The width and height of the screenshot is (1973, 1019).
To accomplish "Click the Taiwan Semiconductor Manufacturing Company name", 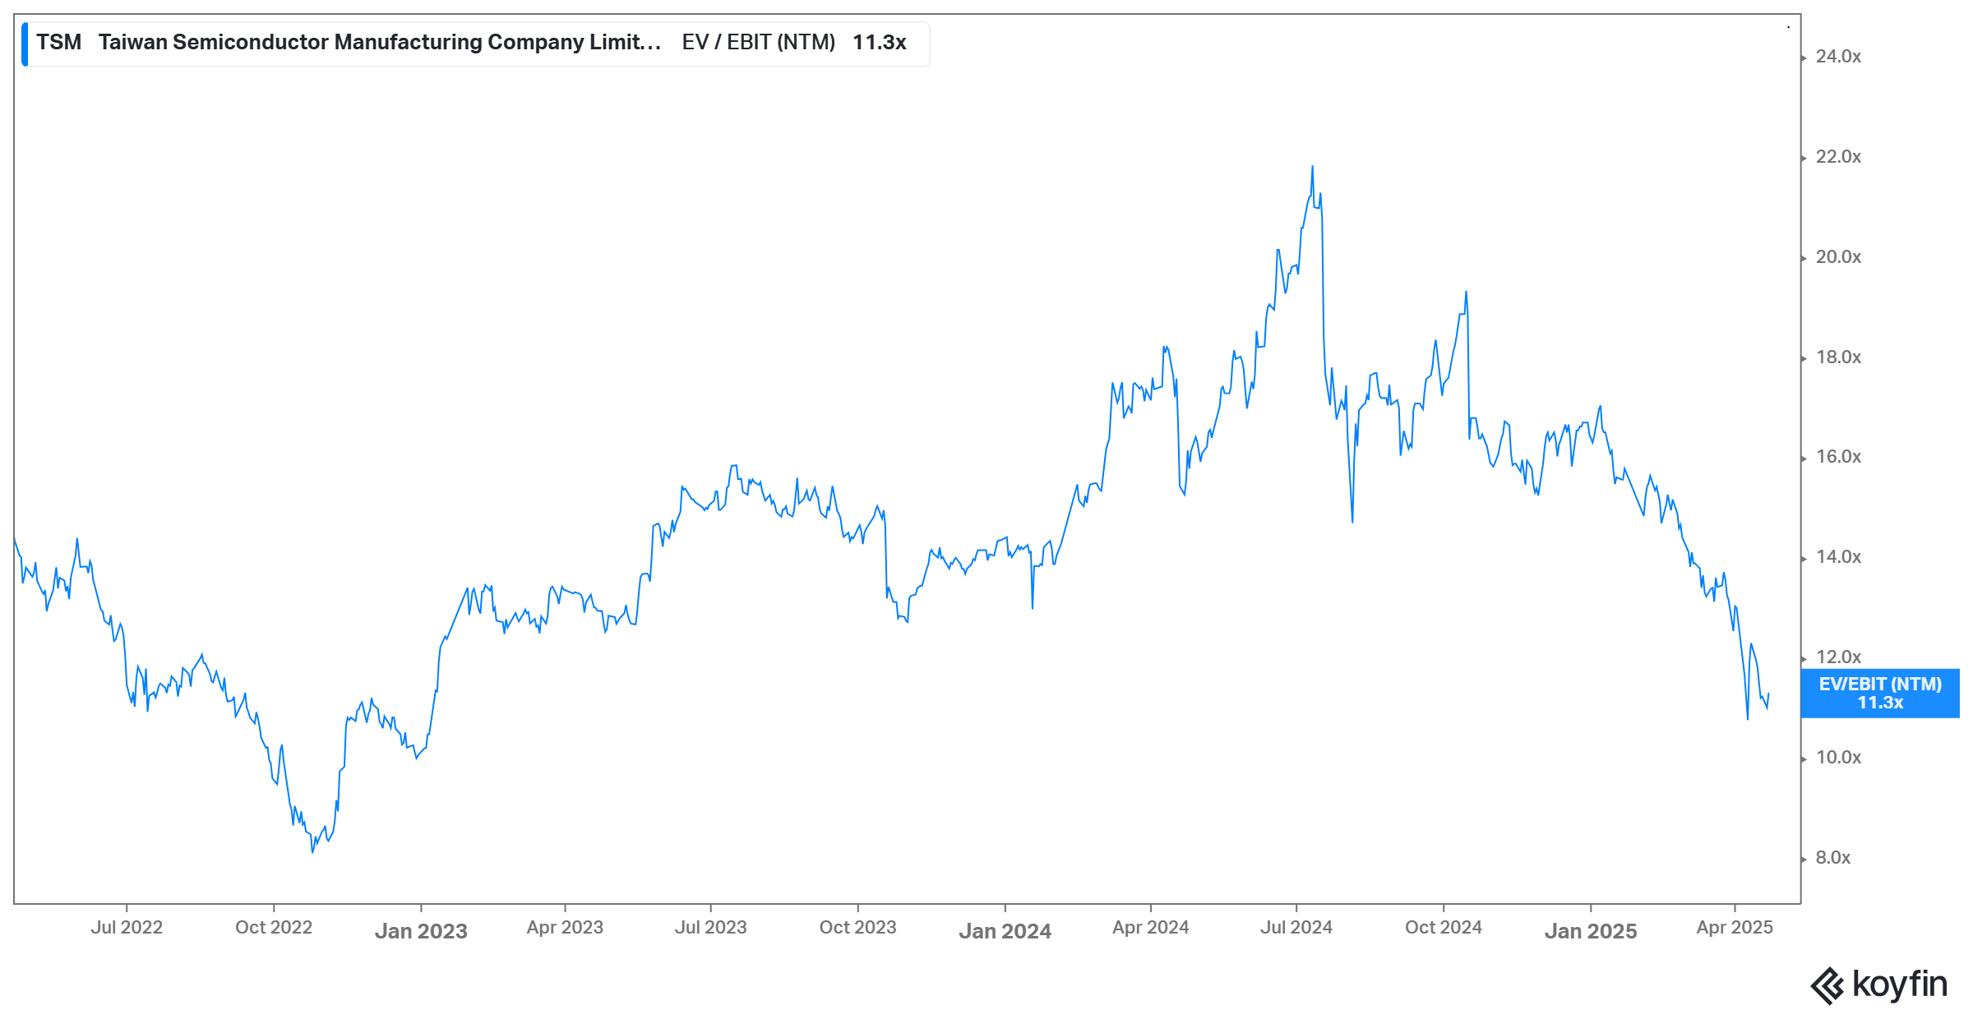I will tap(380, 42).
